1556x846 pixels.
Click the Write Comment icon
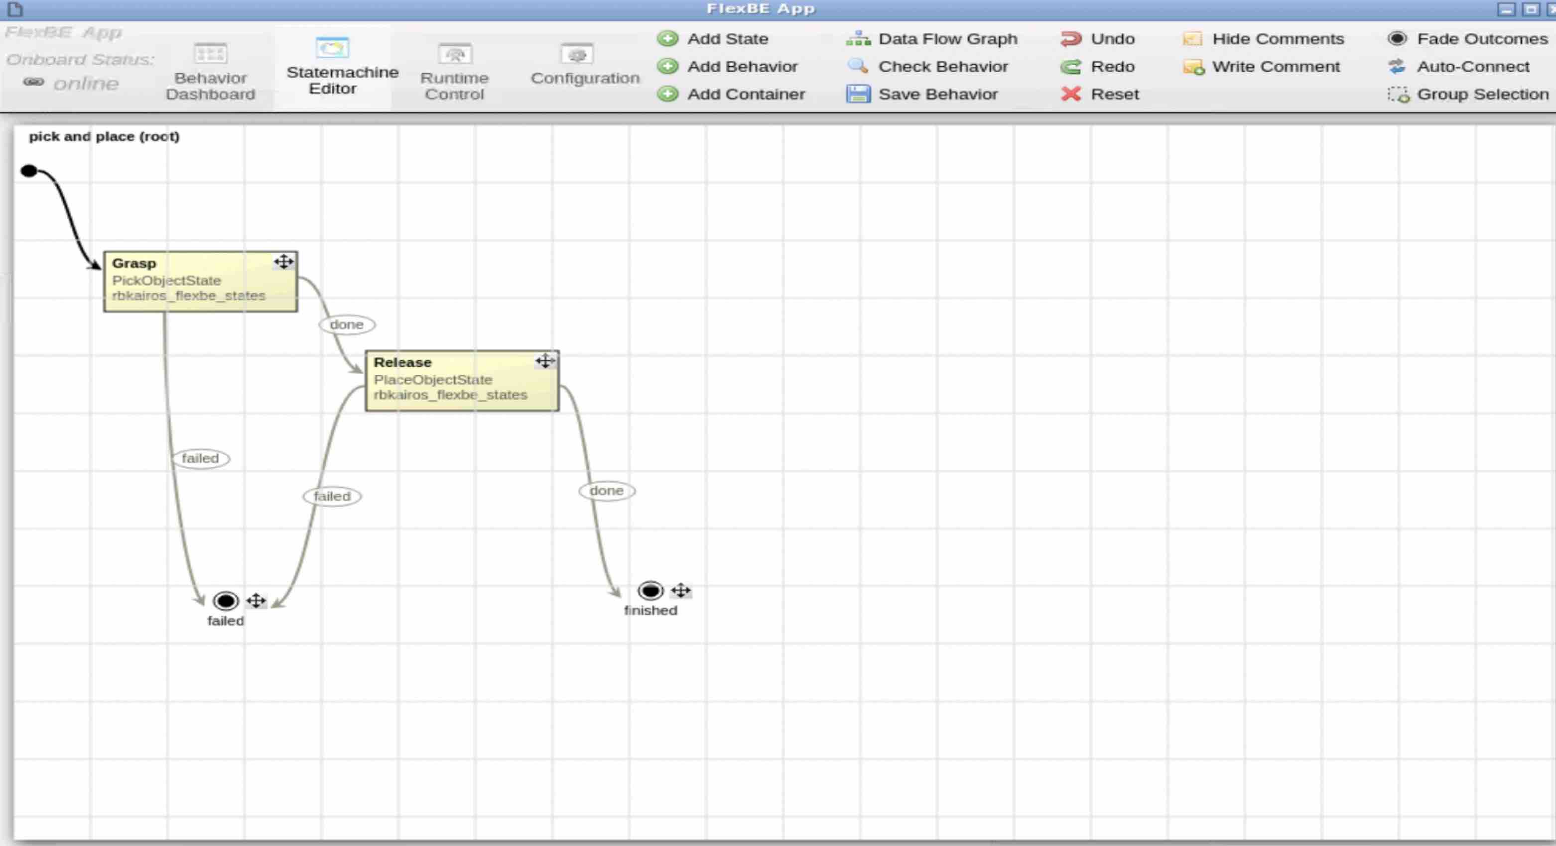point(1193,67)
